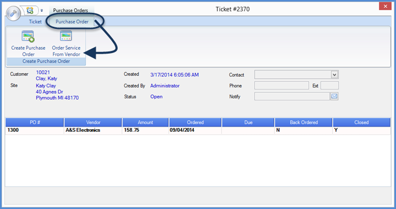Click the Notify text field

point(292,96)
